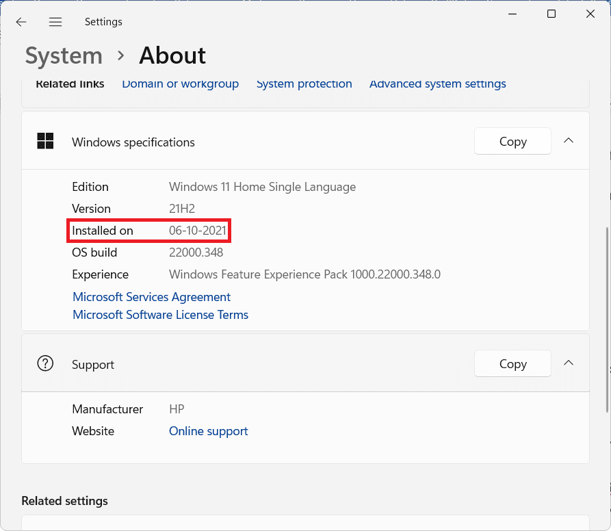Open System protection link

[x=304, y=83]
